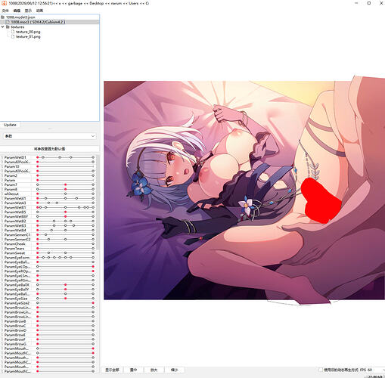Click the 放大 (Zoom In) button
The height and width of the screenshot is (378, 385).
(x=154, y=370)
